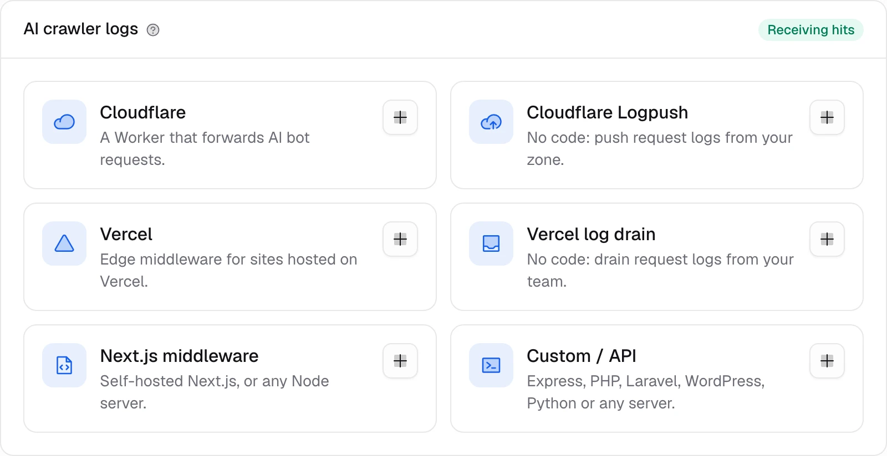
Task: Add the Vercel edge middleware integration
Action: pyautogui.click(x=400, y=239)
